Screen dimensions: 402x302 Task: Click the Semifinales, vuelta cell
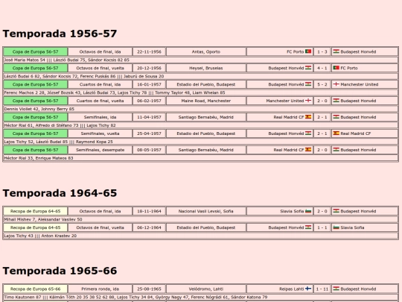[x=100, y=133]
